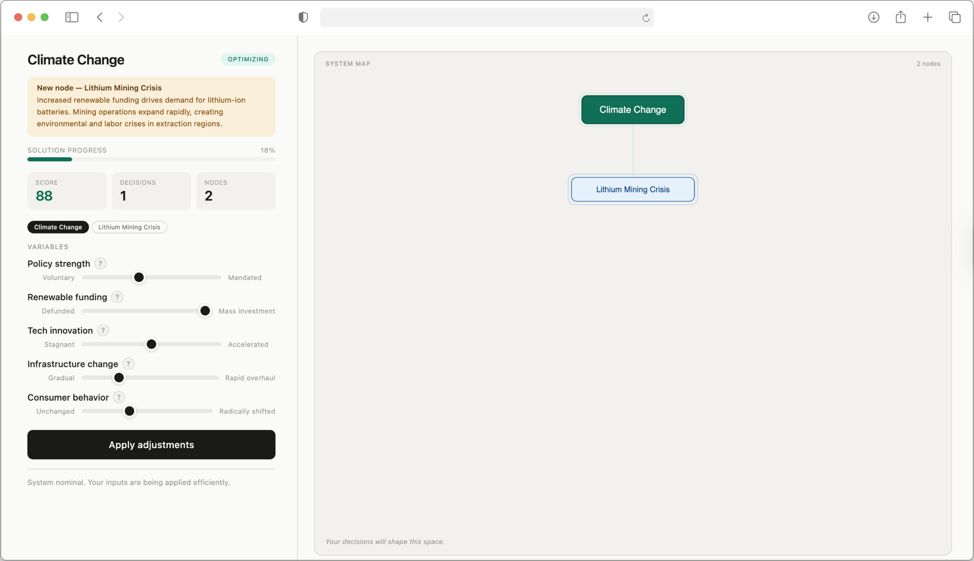Click the "Unchanged" slider end label

(55, 411)
